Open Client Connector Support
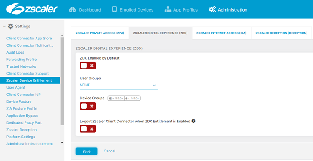Viewport: 313px width, 161px height. point(28,74)
